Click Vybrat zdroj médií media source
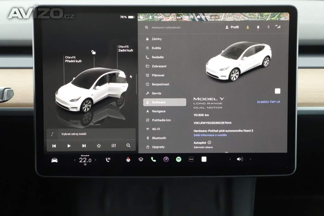324x216 pixels. tap(74, 134)
